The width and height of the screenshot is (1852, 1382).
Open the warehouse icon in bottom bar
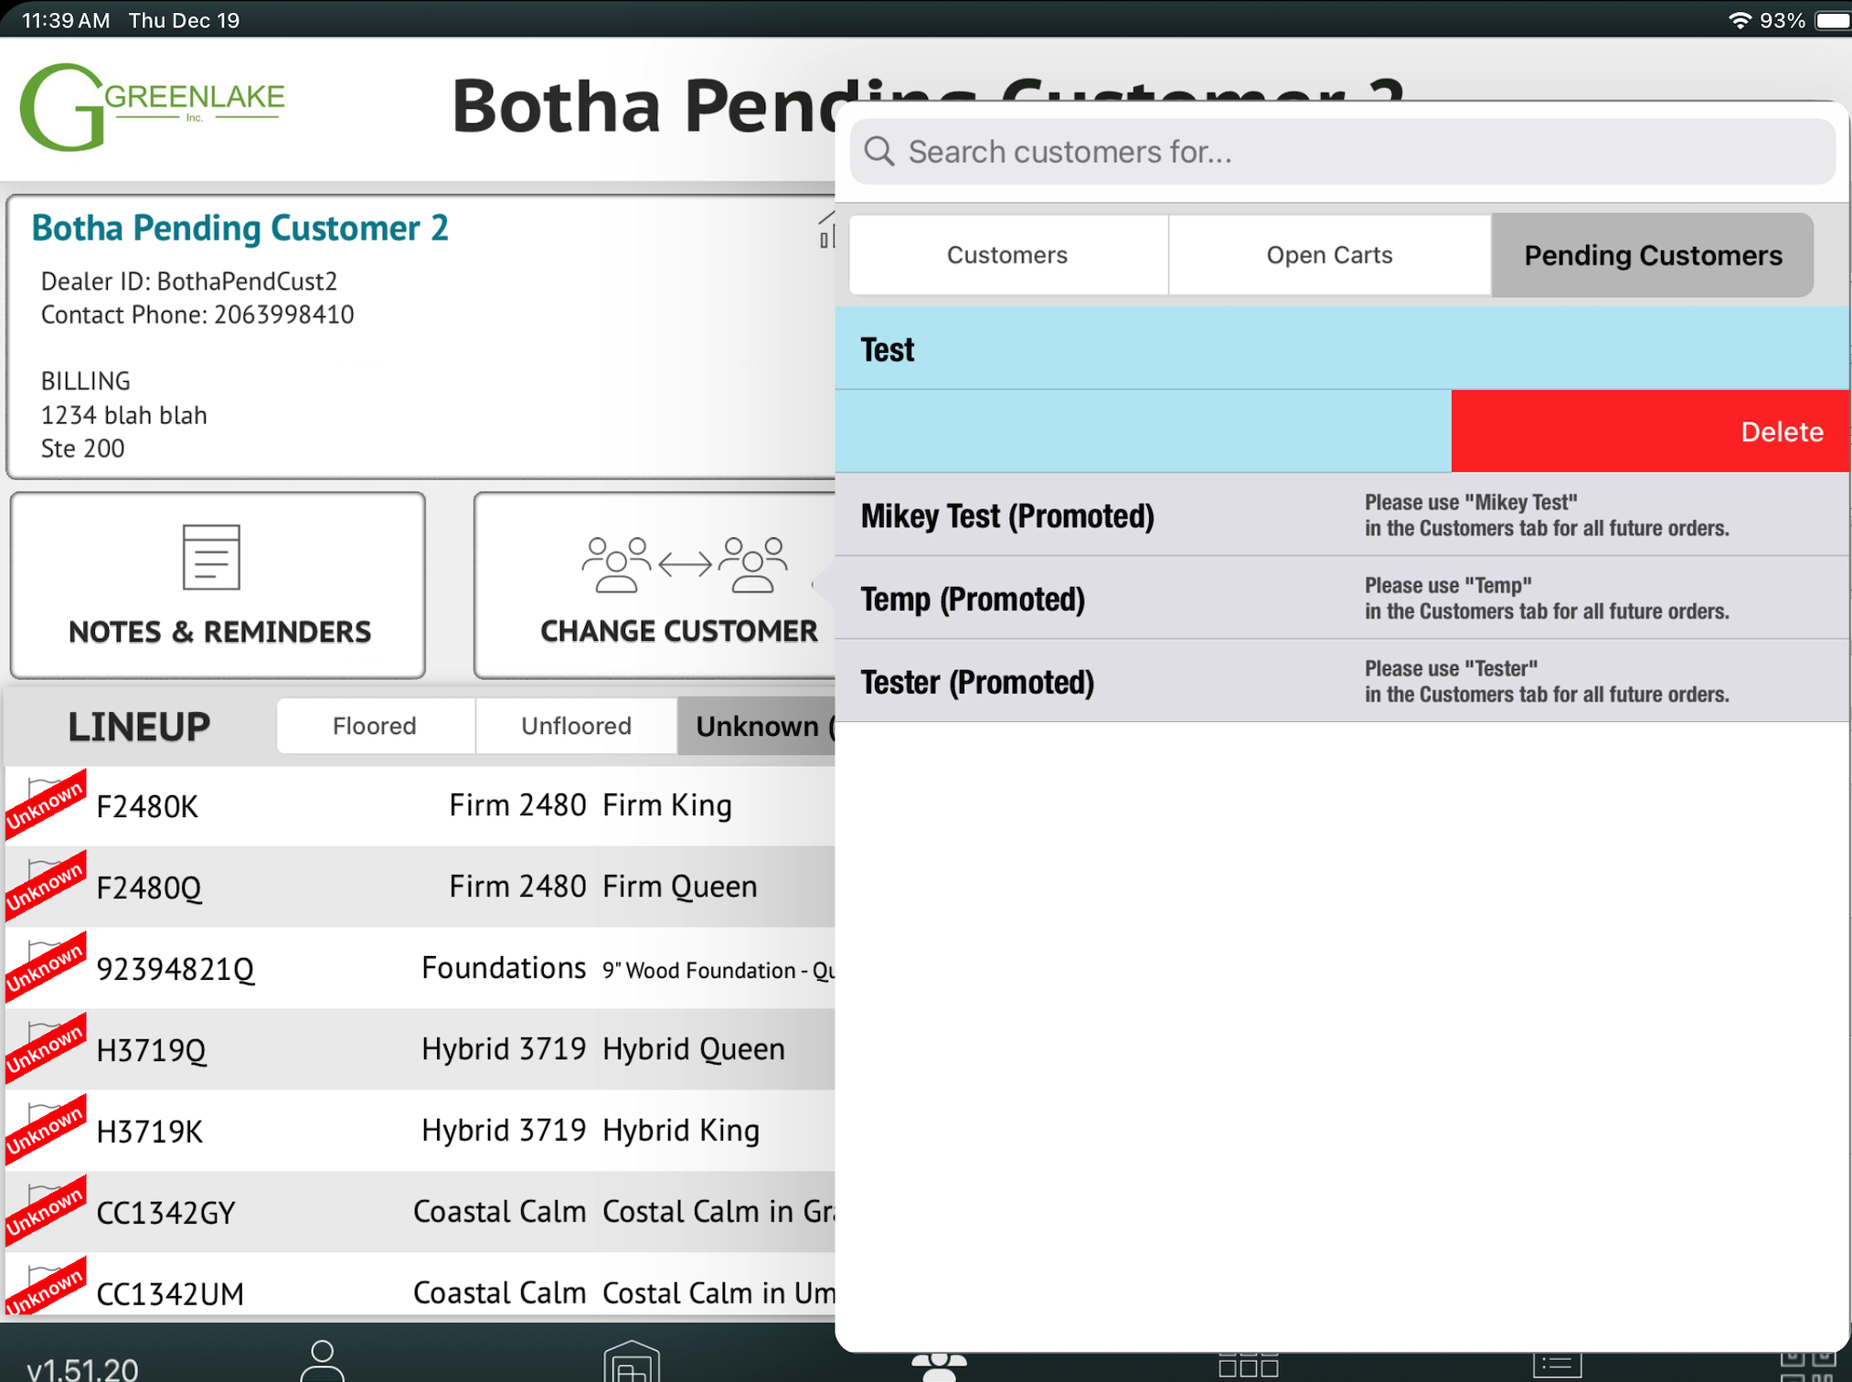631,1361
